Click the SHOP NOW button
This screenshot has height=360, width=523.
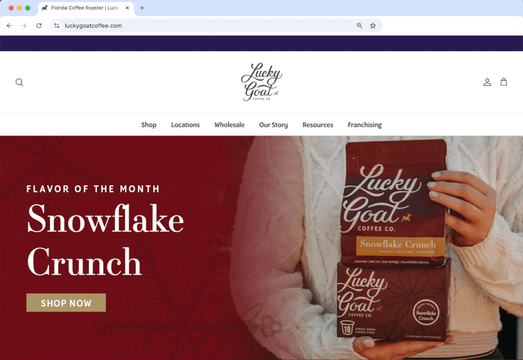coord(66,302)
